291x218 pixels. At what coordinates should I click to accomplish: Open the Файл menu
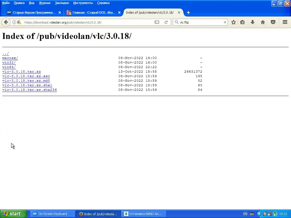[6, 3]
